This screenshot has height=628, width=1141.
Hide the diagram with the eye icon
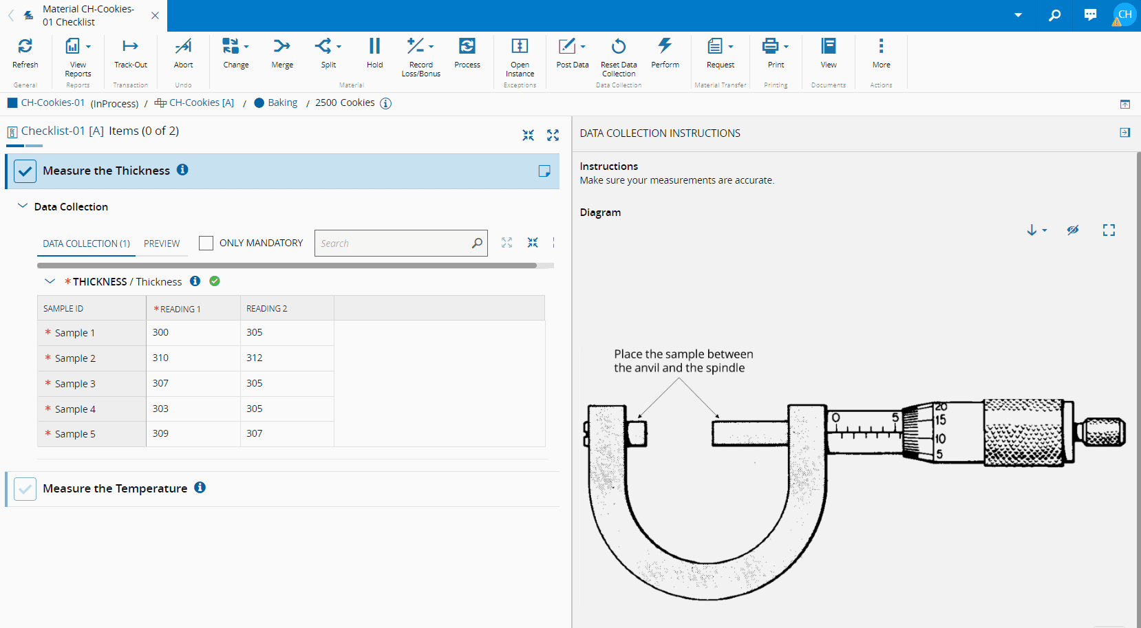1073,230
